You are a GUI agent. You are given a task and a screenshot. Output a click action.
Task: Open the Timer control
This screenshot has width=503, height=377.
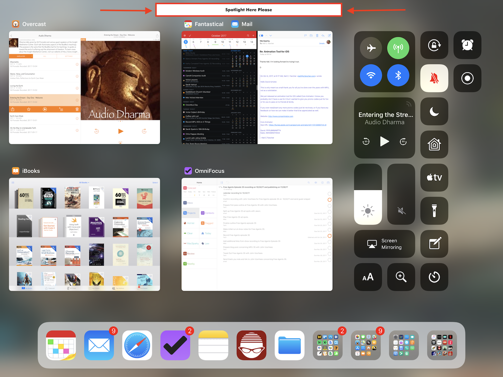tap(434, 277)
